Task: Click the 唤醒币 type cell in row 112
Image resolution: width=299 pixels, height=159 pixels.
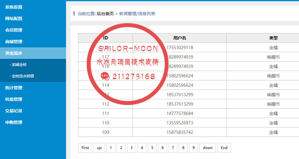Action: [x=273, y=104]
